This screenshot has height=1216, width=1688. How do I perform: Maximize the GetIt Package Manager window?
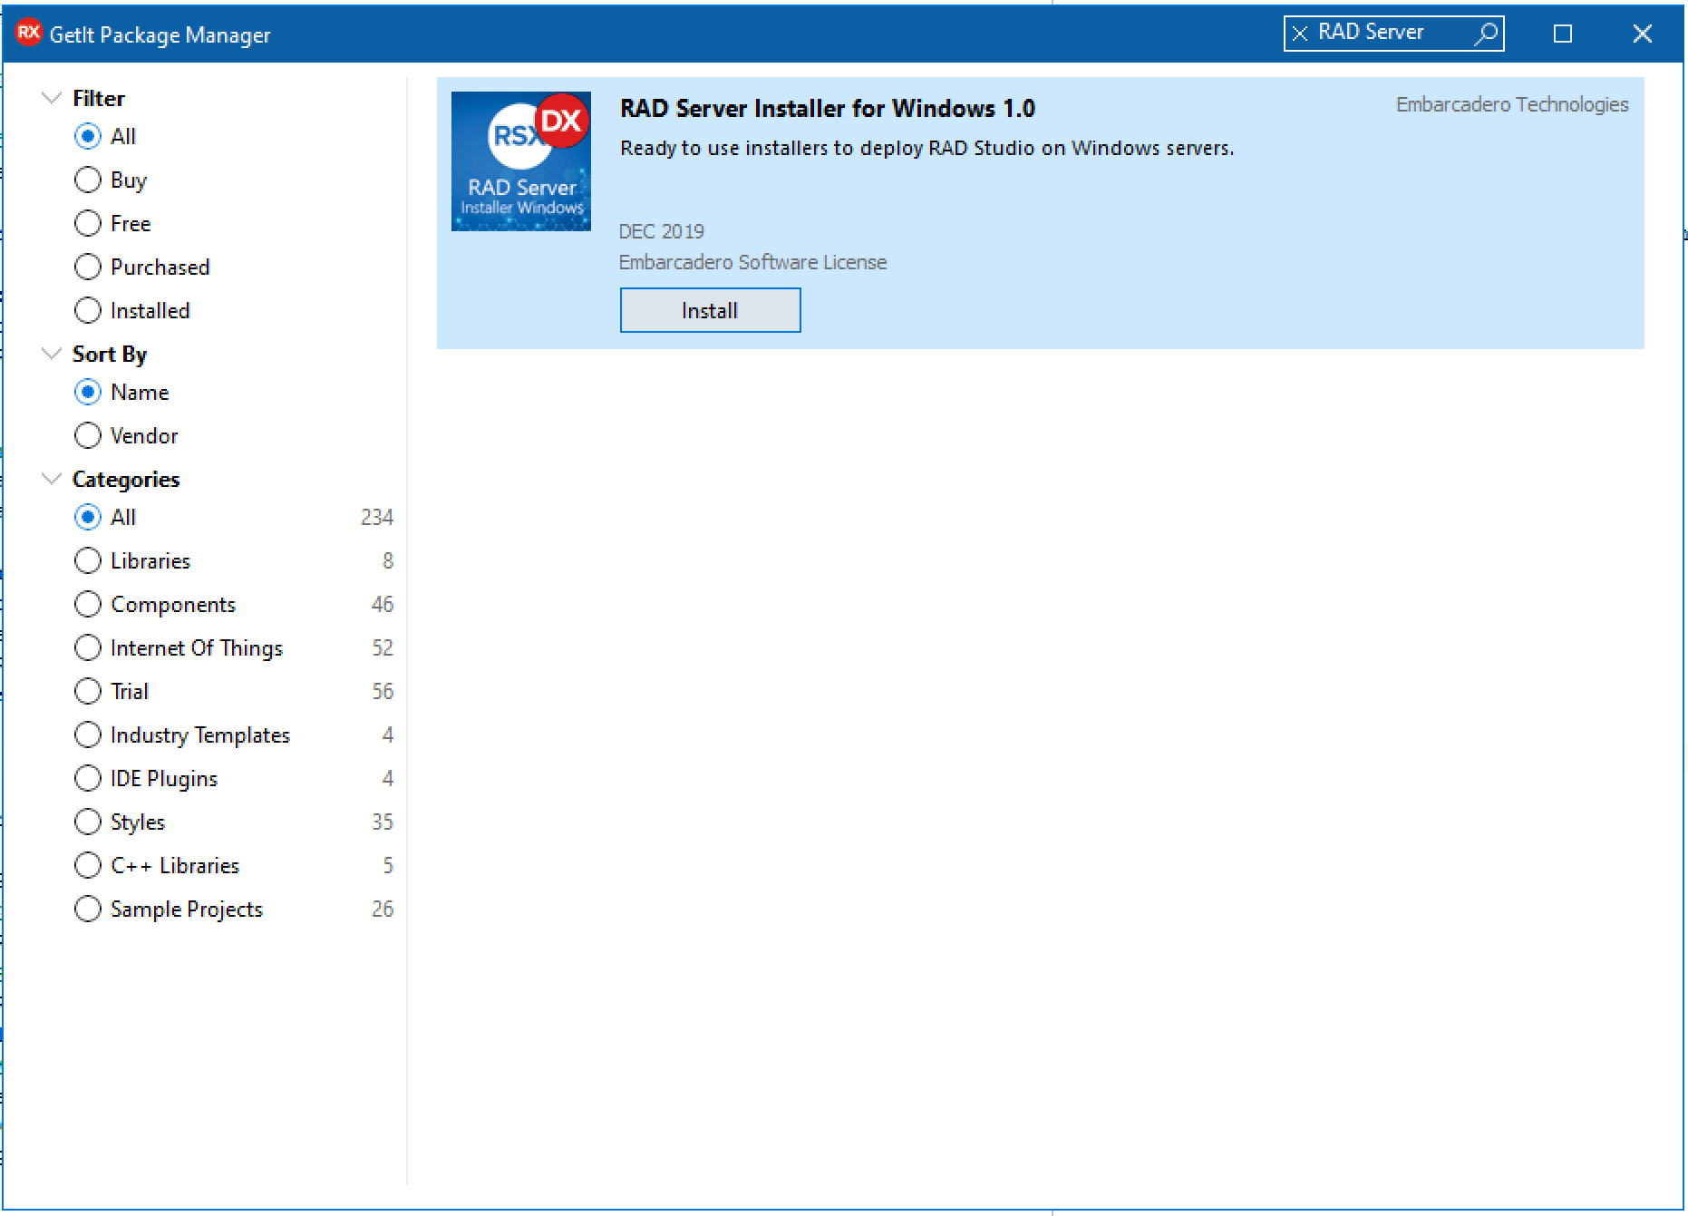tap(1563, 34)
